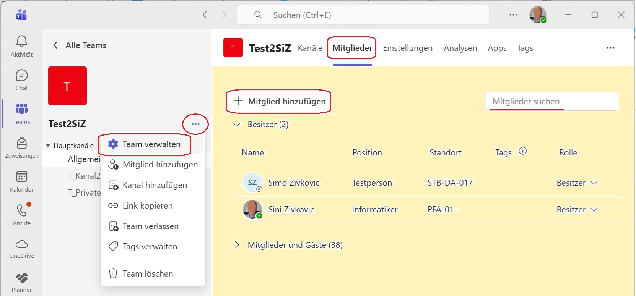Collapse the Besitzer section
Image resolution: width=636 pixels, height=296 pixels.
[x=237, y=125]
